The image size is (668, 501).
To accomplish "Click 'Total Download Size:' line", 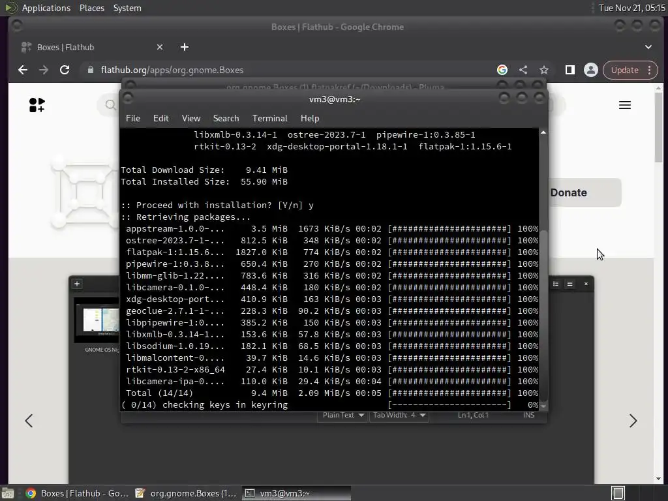I will [x=204, y=170].
